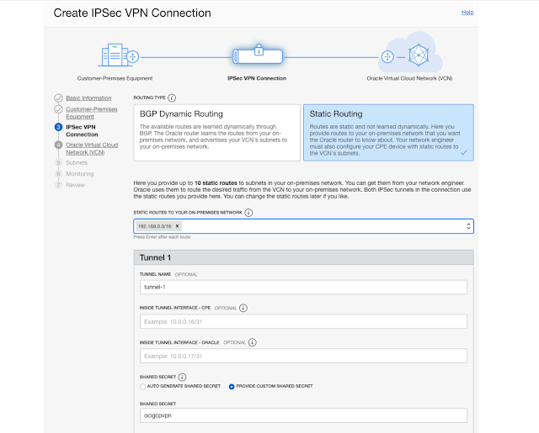
Task: Select the Monitoring step
Action: tap(80, 174)
